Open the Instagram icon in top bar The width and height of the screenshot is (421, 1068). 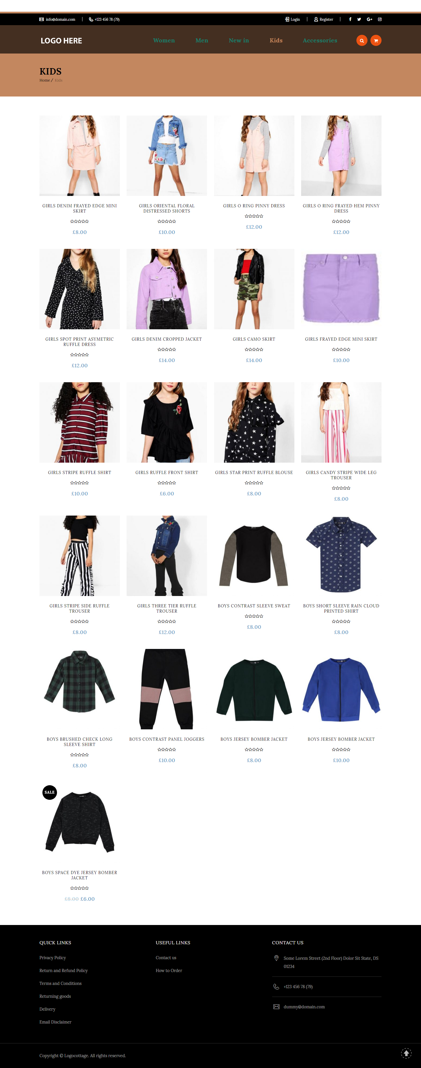point(379,20)
